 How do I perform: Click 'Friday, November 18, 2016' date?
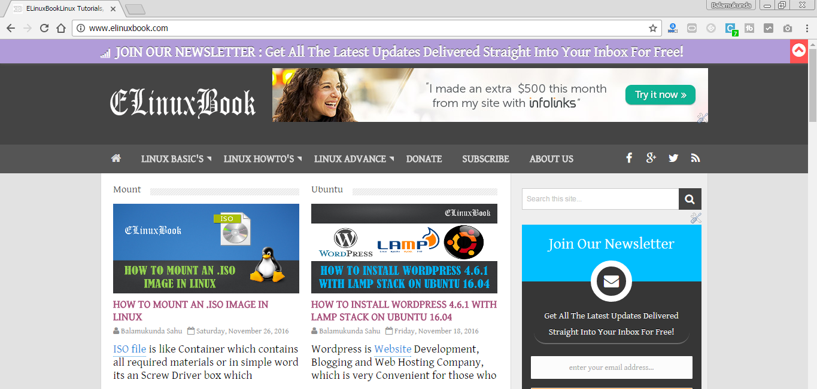436,331
